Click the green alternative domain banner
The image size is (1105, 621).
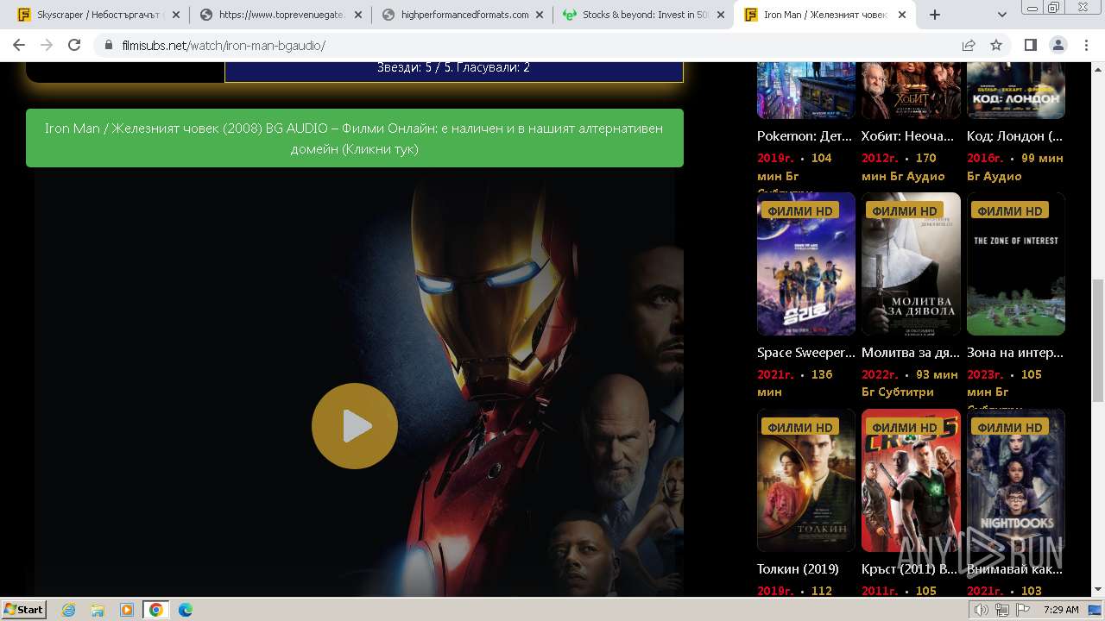coord(355,138)
